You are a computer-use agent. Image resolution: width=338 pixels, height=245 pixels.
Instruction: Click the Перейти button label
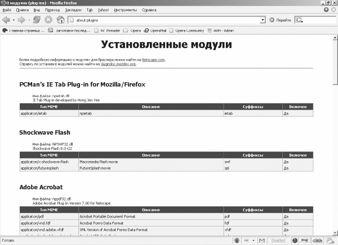[283, 20]
